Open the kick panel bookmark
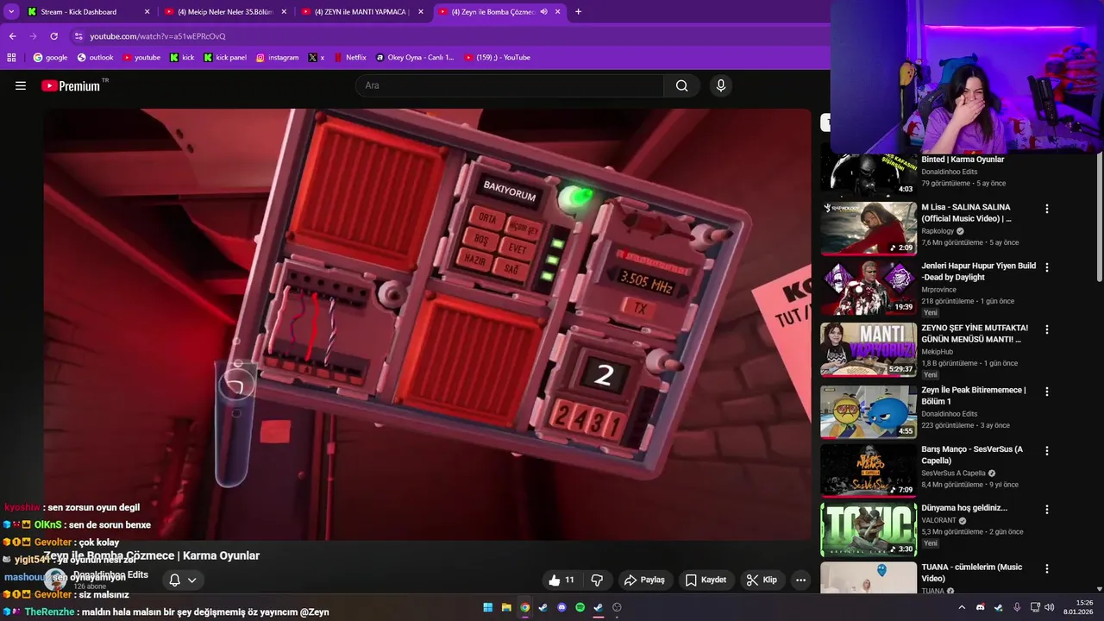The height and width of the screenshot is (621, 1104). (225, 58)
